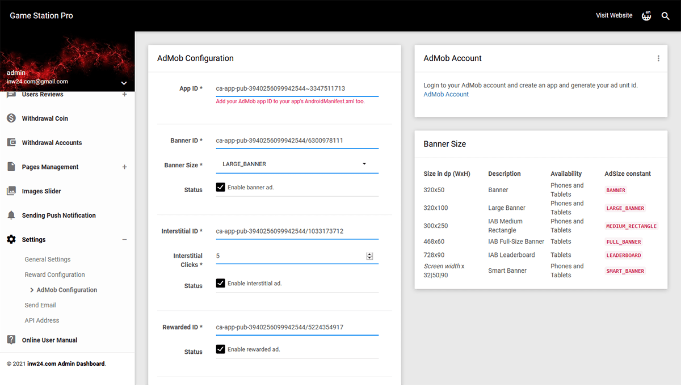681x385 pixels.
Task: Follow the AdMob Account hyperlink
Action: [x=446, y=95]
